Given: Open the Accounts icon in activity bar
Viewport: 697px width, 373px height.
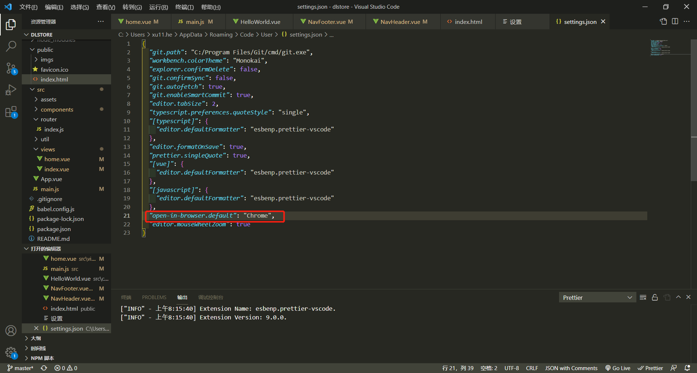Looking at the screenshot, I should pyautogui.click(x=11, y=331).
